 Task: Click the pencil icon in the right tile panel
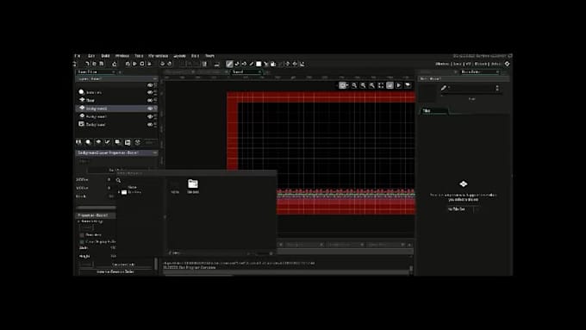pyautogui.click(x=444, y=88)
